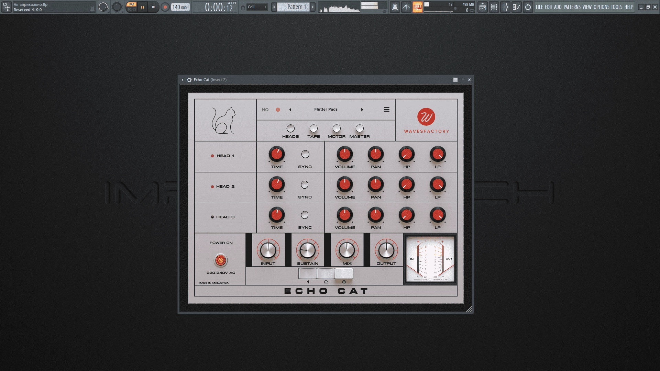Open the HELP menu
This screenshot has height=371, width=660.
tap(629, 7)
